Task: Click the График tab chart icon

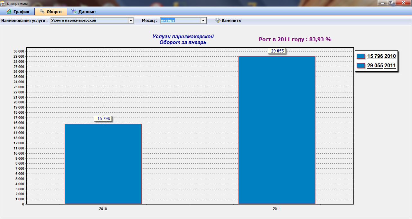Action: 9,12
